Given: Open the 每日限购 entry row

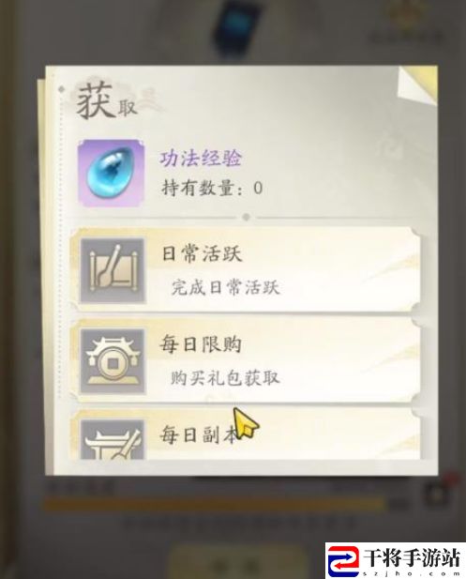Looking at the screenshot, I should [x=245, y=360].
